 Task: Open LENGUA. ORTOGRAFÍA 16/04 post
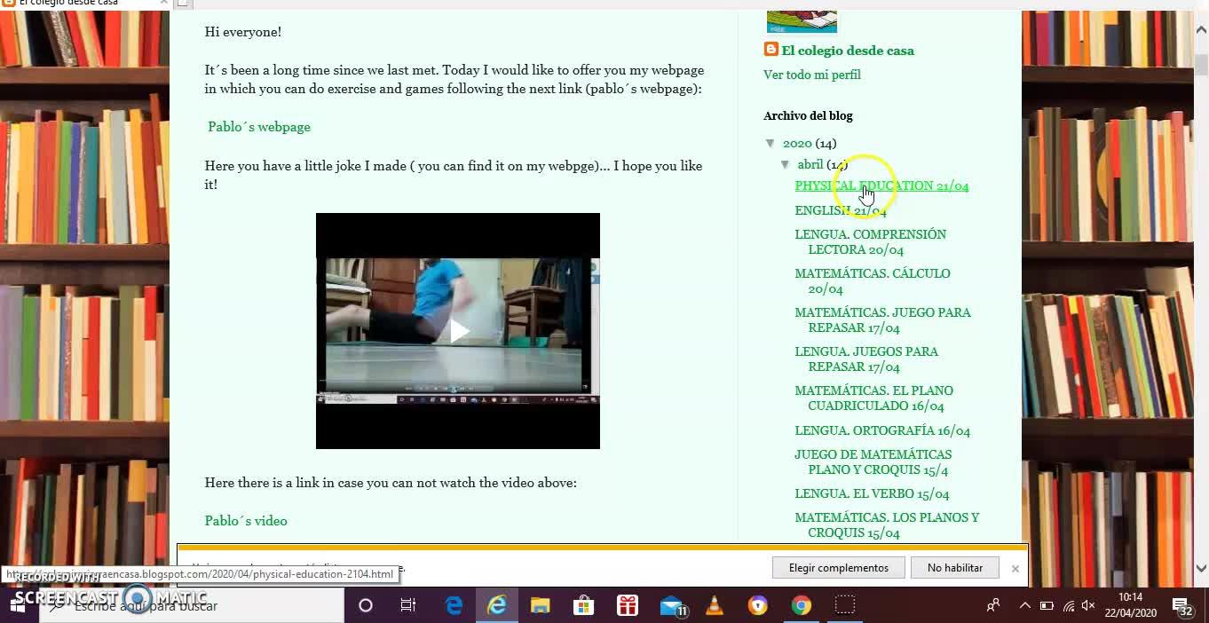[882, 430]
